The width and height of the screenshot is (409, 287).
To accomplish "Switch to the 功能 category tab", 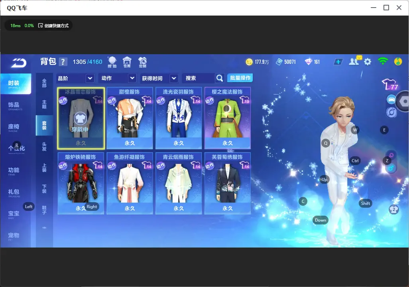I will coord(14,171).
